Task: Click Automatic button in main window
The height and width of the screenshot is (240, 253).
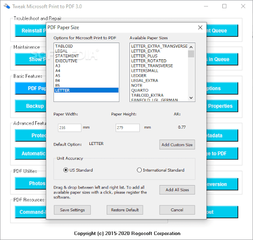Action: pyautogui.click(x=31, y=153)
